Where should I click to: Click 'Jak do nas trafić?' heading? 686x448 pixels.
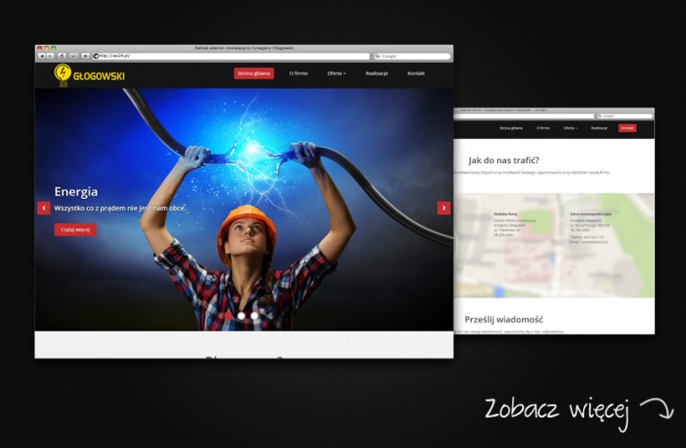[x=503, y=160]
